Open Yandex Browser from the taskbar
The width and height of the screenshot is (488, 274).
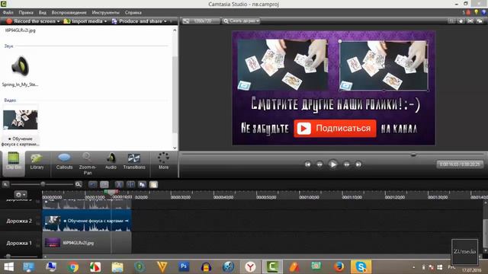(x=250, y=267)
